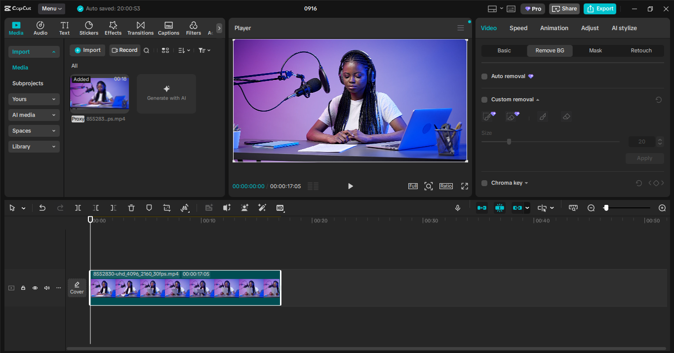This screenshot has width=674, height=353.
Task: Open the Library dropdown in left sidebar
Action: click(34, 147)
